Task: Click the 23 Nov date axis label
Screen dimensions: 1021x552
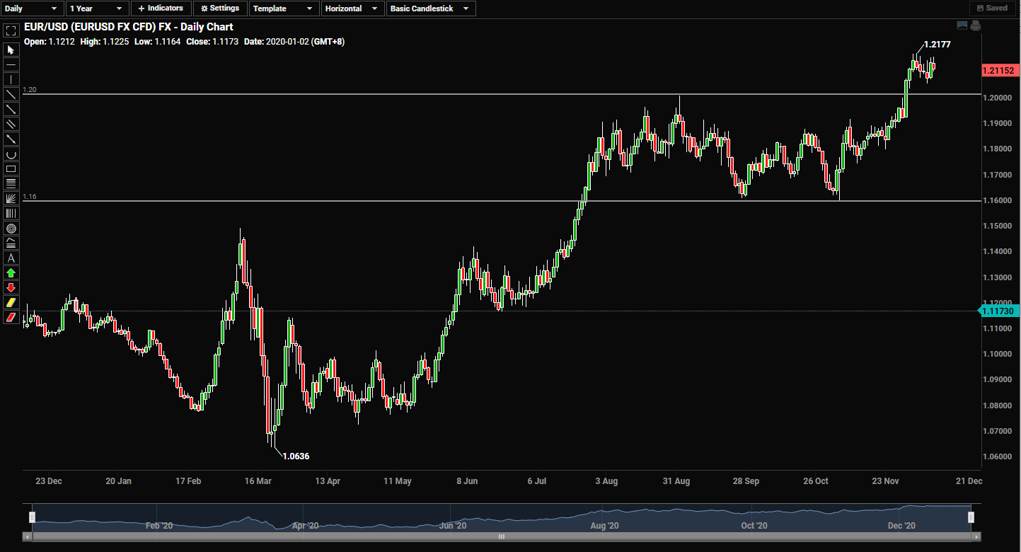Action: click(886, 481)
